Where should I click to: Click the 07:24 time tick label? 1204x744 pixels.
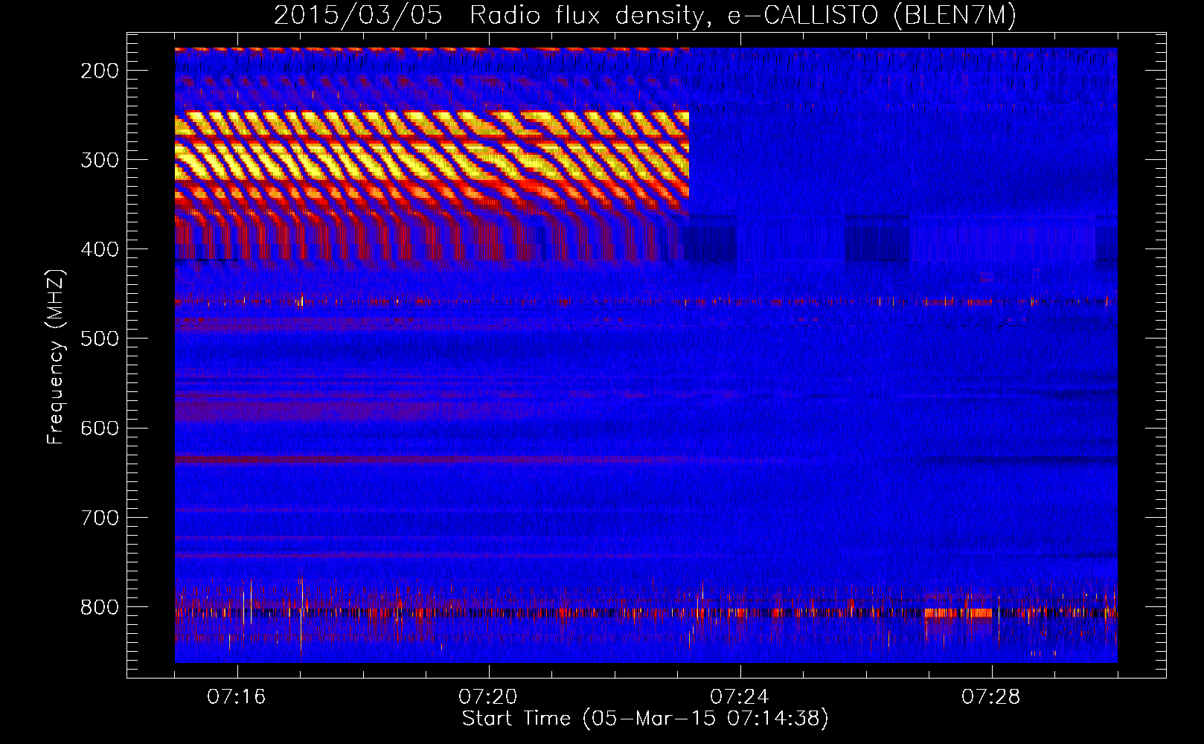pos(740,697)
